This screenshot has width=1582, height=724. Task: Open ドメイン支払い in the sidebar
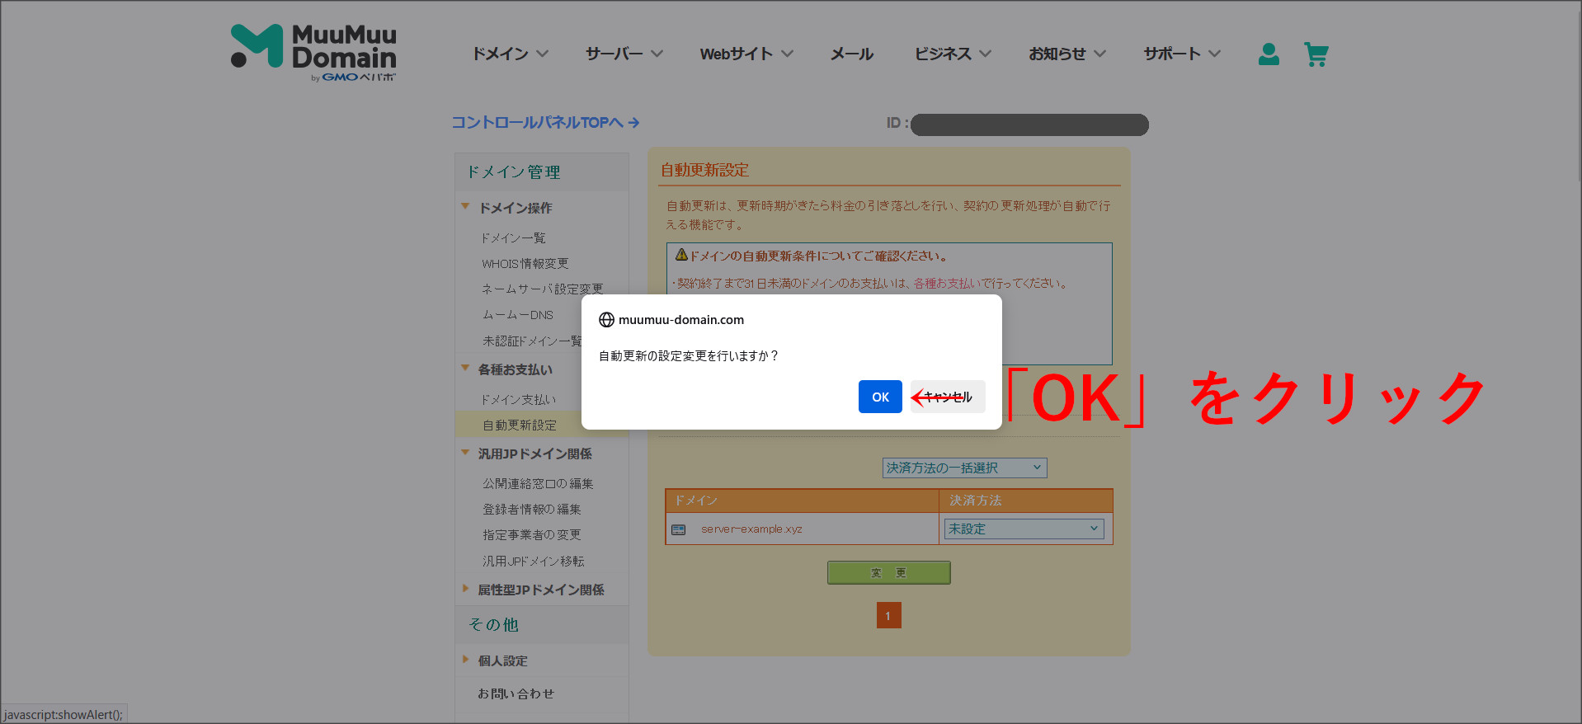pyautogui.click(x=519, y=399)
